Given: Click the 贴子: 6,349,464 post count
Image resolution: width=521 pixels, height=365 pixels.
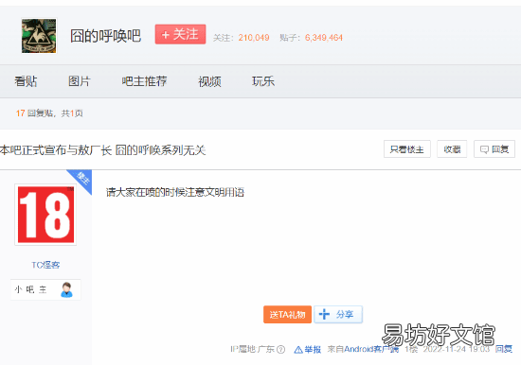Looking at the screenshot, I should (x=311, y=38).
